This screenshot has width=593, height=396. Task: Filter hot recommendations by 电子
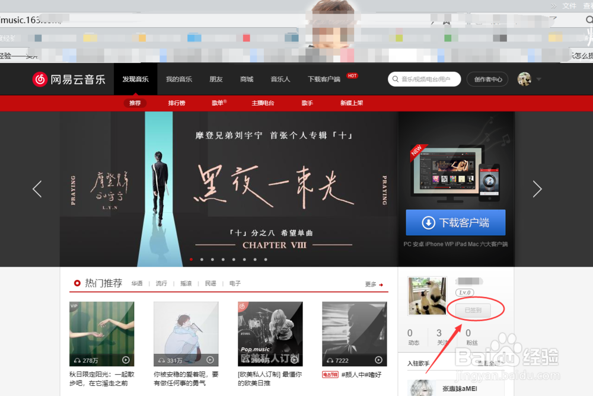(235, 284)
